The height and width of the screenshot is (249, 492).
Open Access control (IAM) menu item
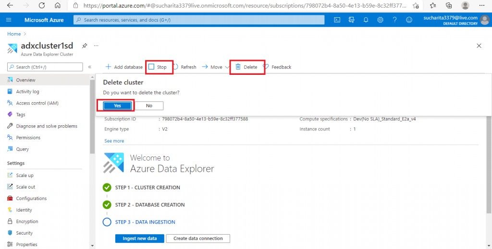click(x=37, y=103)
